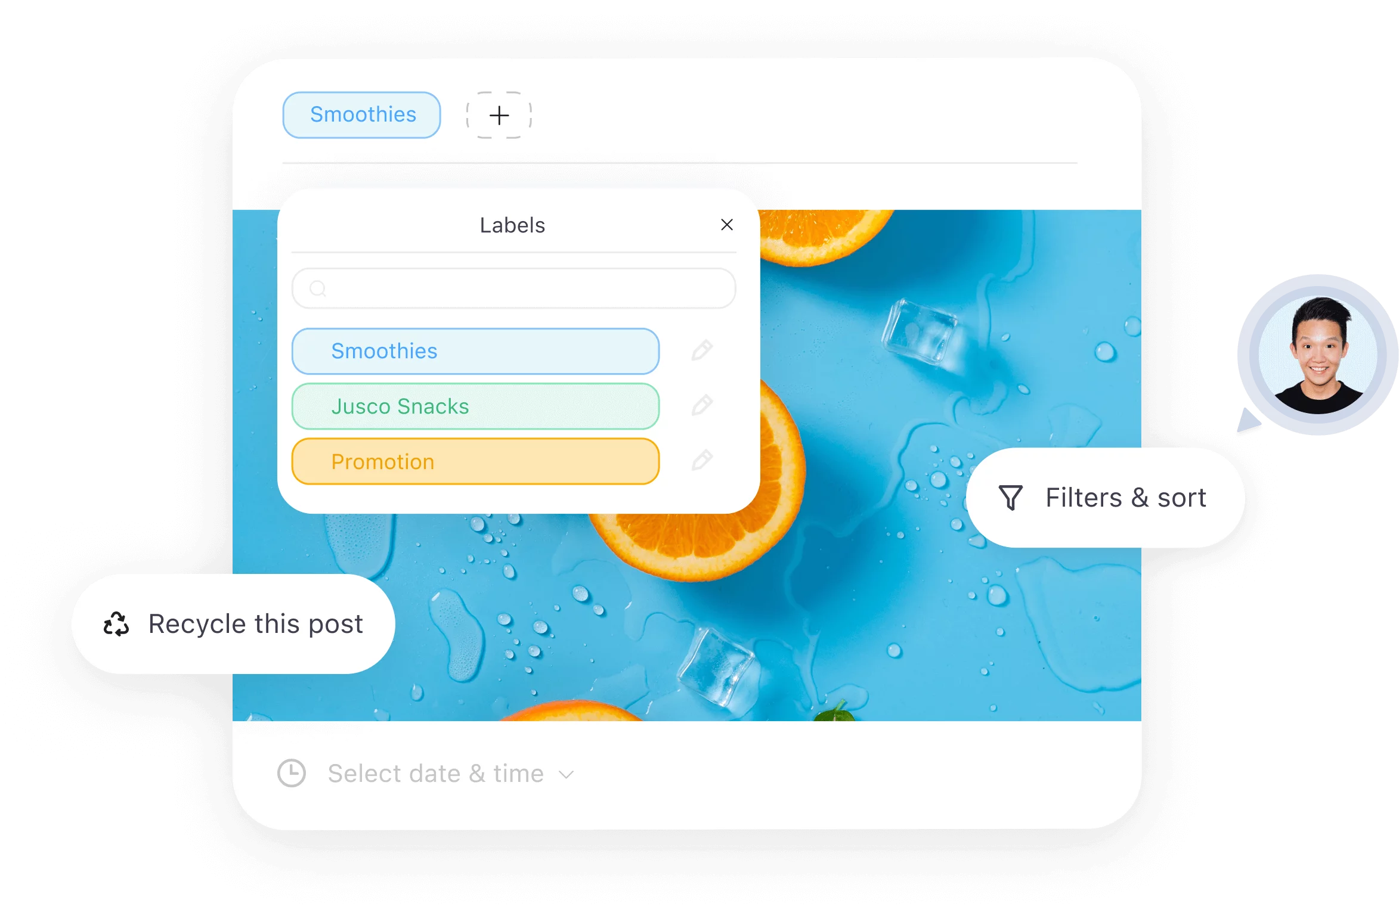
Task: Click the add new label plus icon
Action: click(500, 113)
